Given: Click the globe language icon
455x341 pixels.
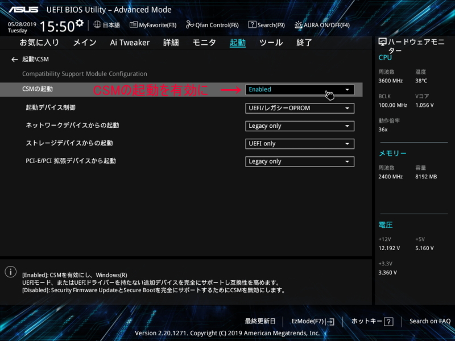Looking at the screenshot, I should (97, 25).
